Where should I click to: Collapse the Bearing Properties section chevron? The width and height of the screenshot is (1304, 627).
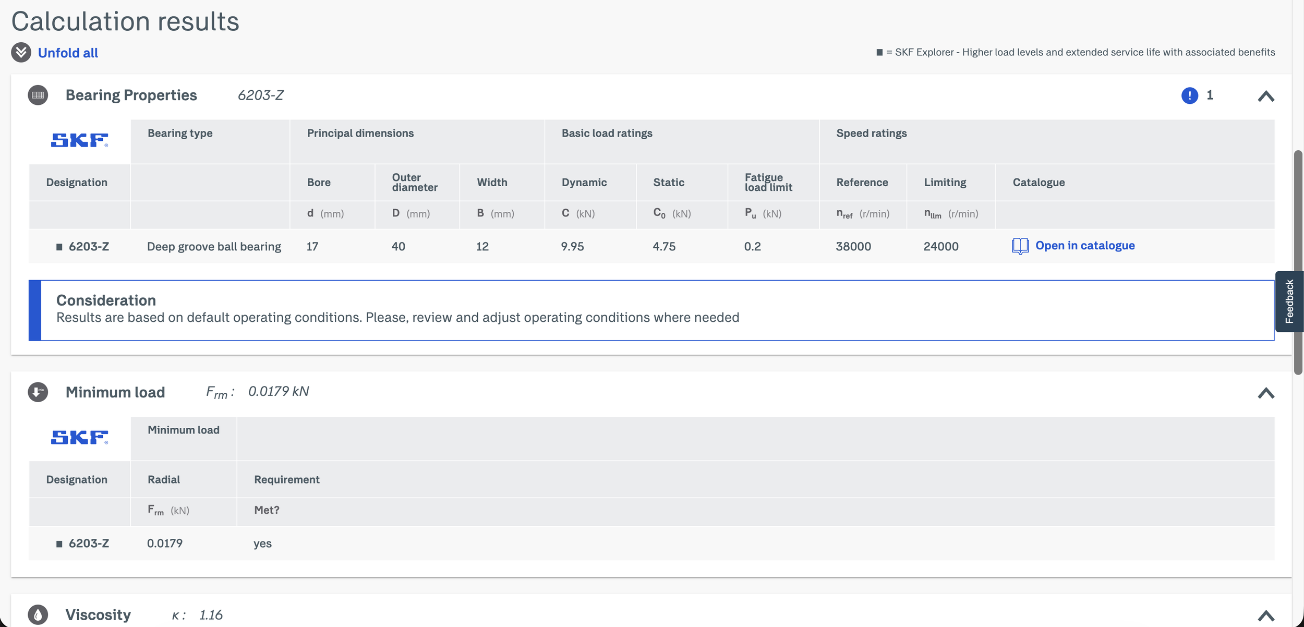coord(1266,96)
